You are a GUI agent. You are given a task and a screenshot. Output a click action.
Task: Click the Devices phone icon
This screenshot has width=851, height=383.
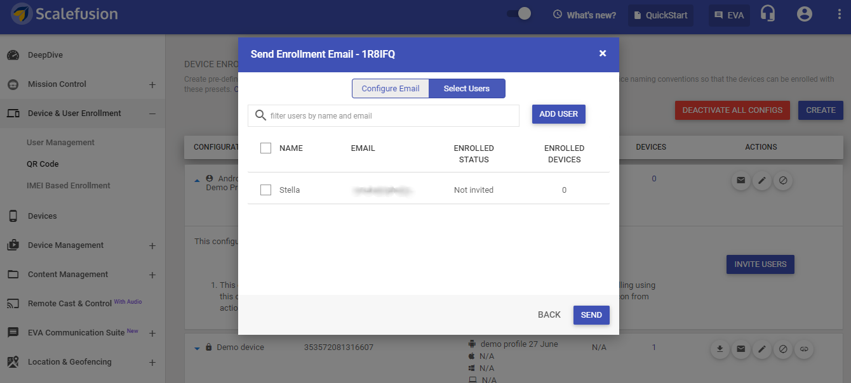13,216
